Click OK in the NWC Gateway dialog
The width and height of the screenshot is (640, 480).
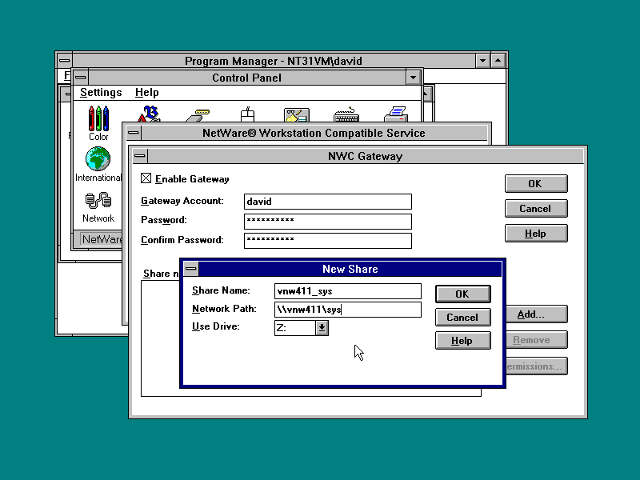point(536,184)
